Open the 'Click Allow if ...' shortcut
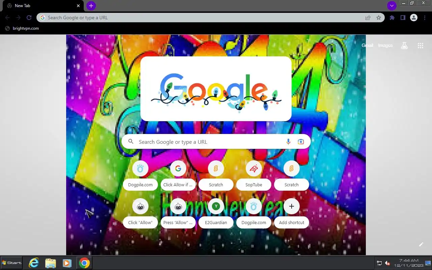 [x=178, y=175]
